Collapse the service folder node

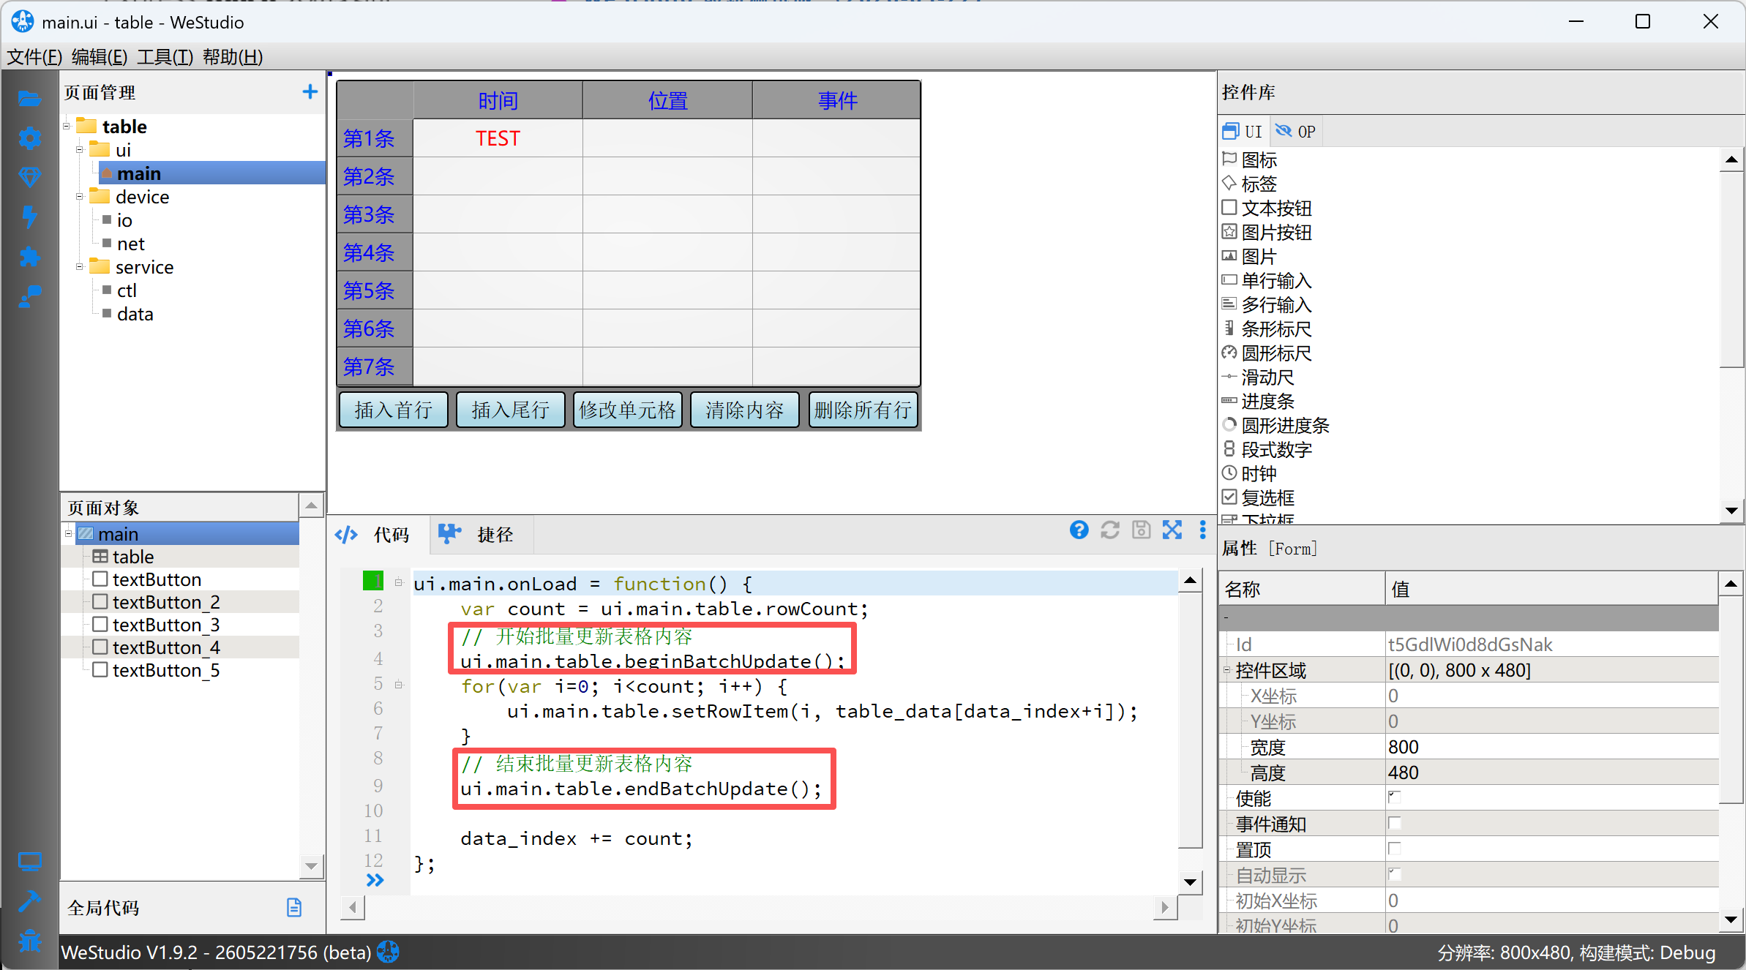click(80, 267)
